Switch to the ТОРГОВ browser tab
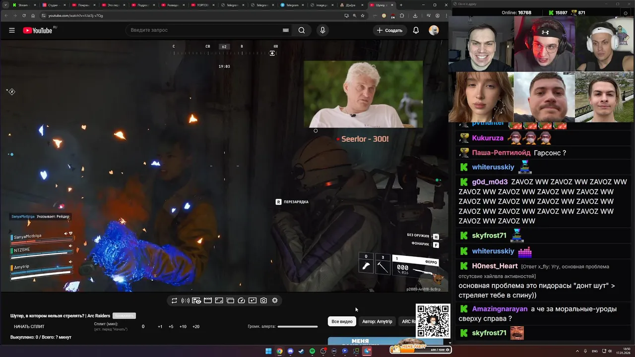 (202, 5)
